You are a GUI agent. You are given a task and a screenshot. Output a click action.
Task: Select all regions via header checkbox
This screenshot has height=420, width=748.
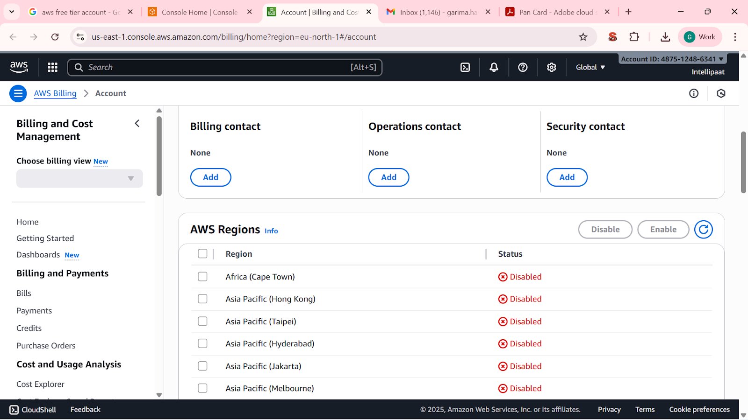(202, 253)
